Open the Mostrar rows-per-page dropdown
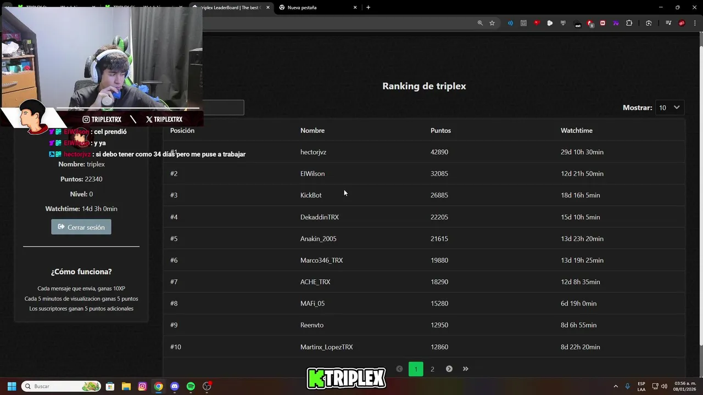The width and height of the screenshot is (703, 395). [669, 108]
